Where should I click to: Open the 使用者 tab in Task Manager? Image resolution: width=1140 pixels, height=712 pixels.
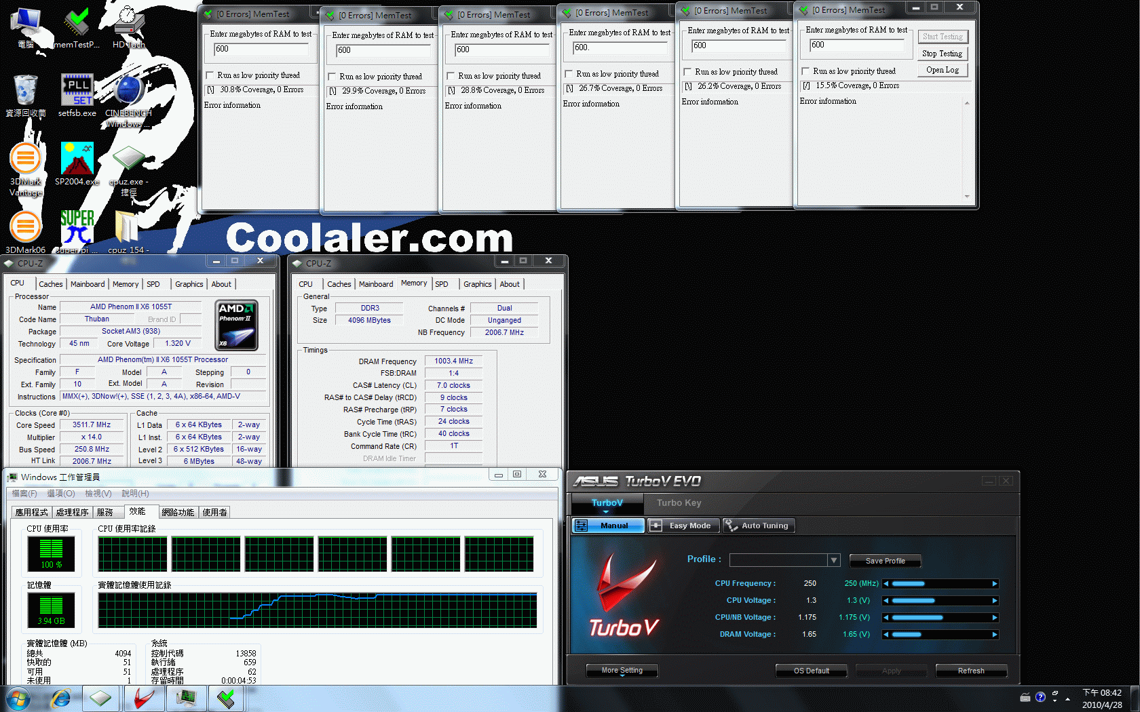(214, 513)
